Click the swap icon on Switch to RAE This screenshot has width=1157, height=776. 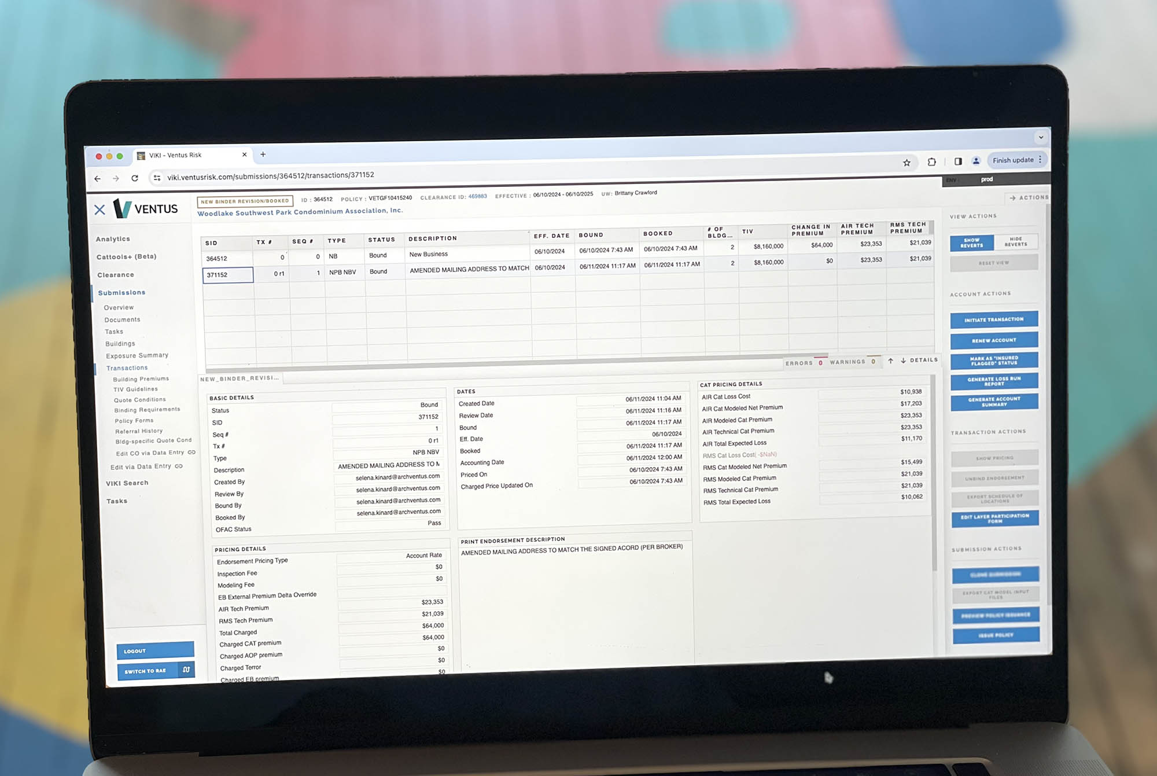tap(186, 670)
